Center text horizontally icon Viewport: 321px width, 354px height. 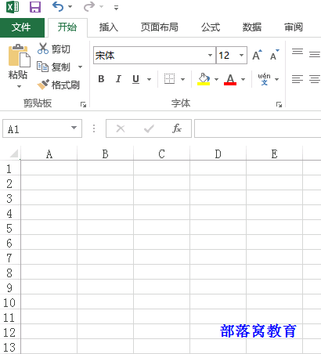pos(315,79)
